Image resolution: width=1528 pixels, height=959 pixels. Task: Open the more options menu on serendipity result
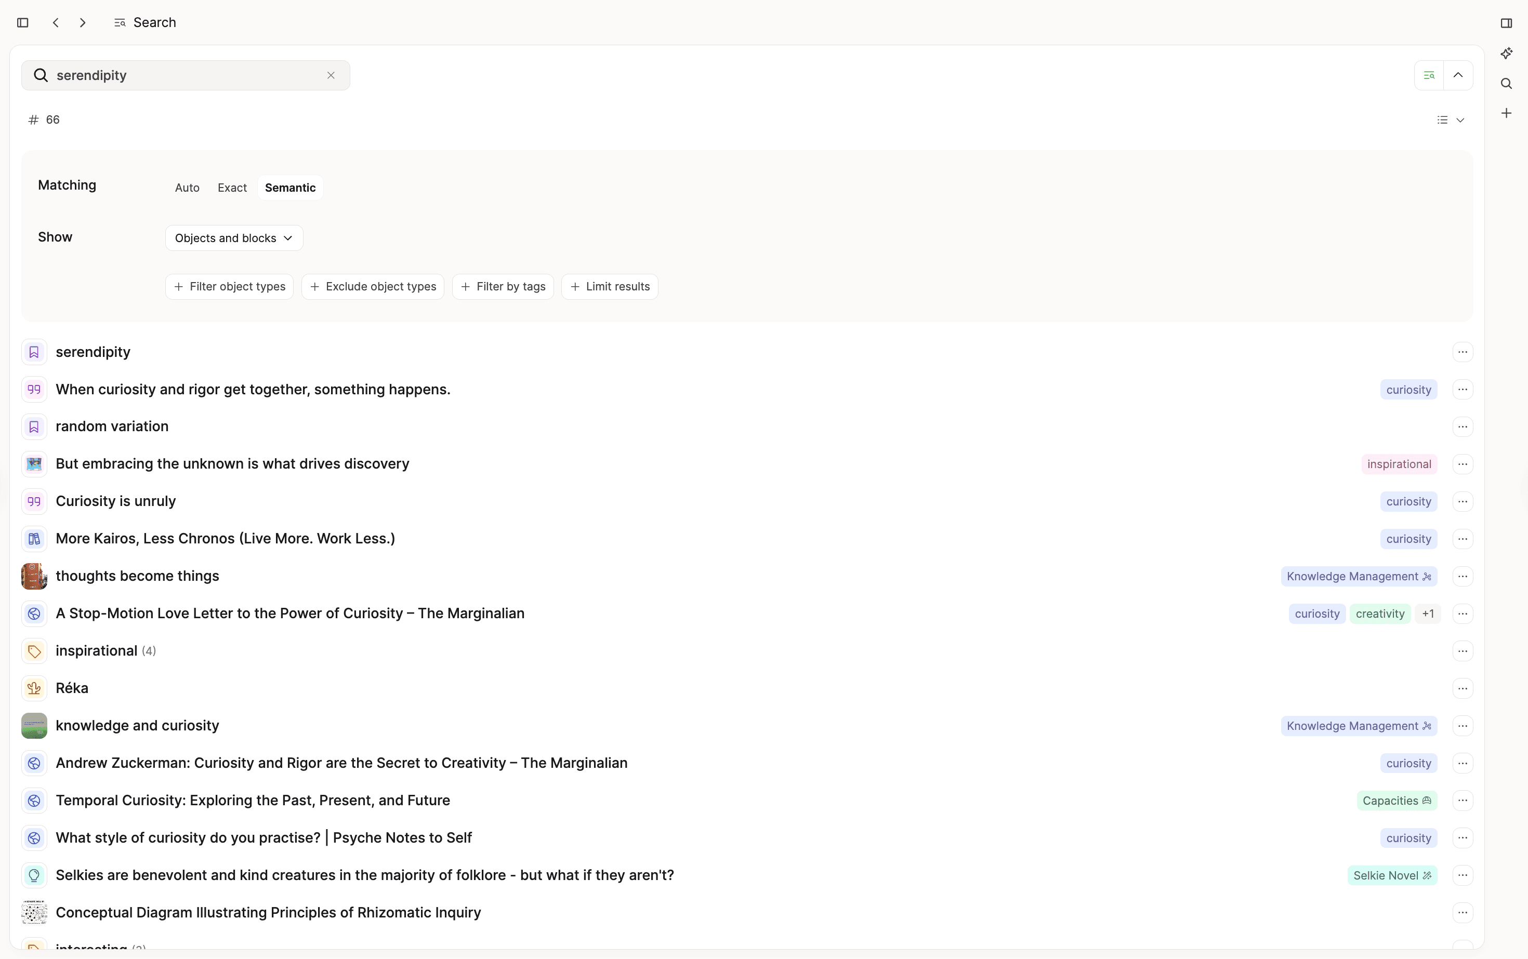click(x=1463, y=351)
